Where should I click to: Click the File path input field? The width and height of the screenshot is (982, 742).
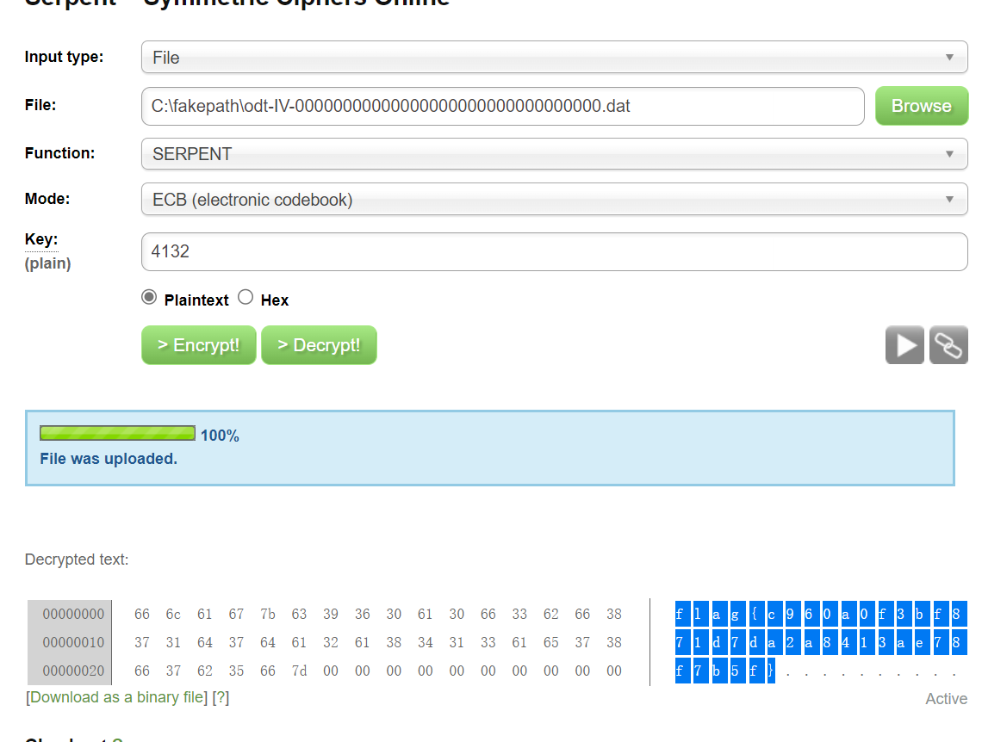[x=503, y=106]
